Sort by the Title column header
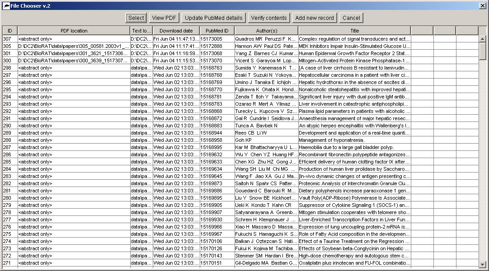The height and width of the screenshot is (271, 489). click(354, 31)
